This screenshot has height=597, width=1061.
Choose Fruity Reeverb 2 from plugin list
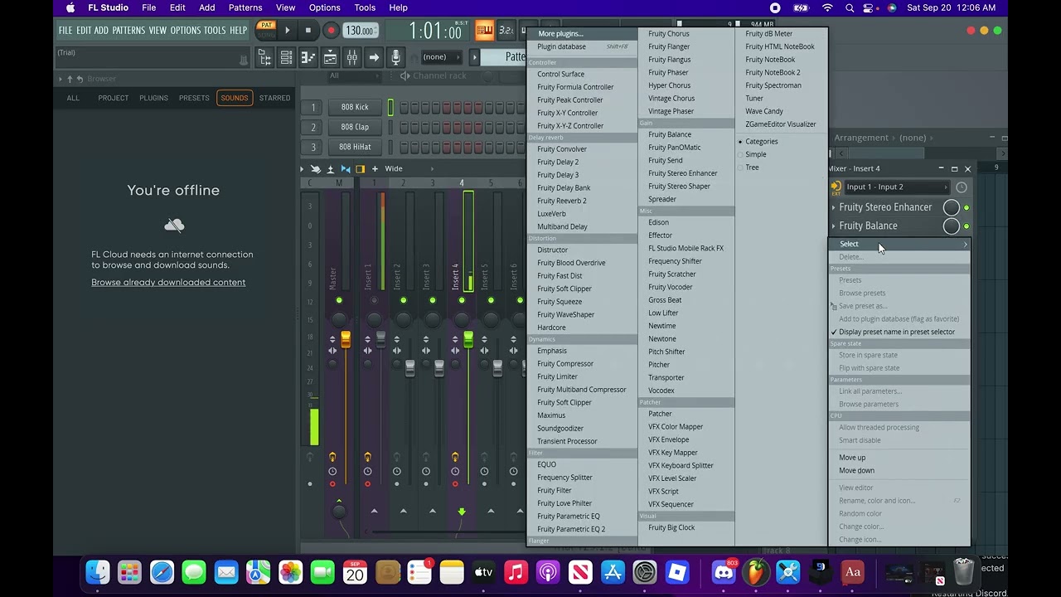[x=561, y=201]
